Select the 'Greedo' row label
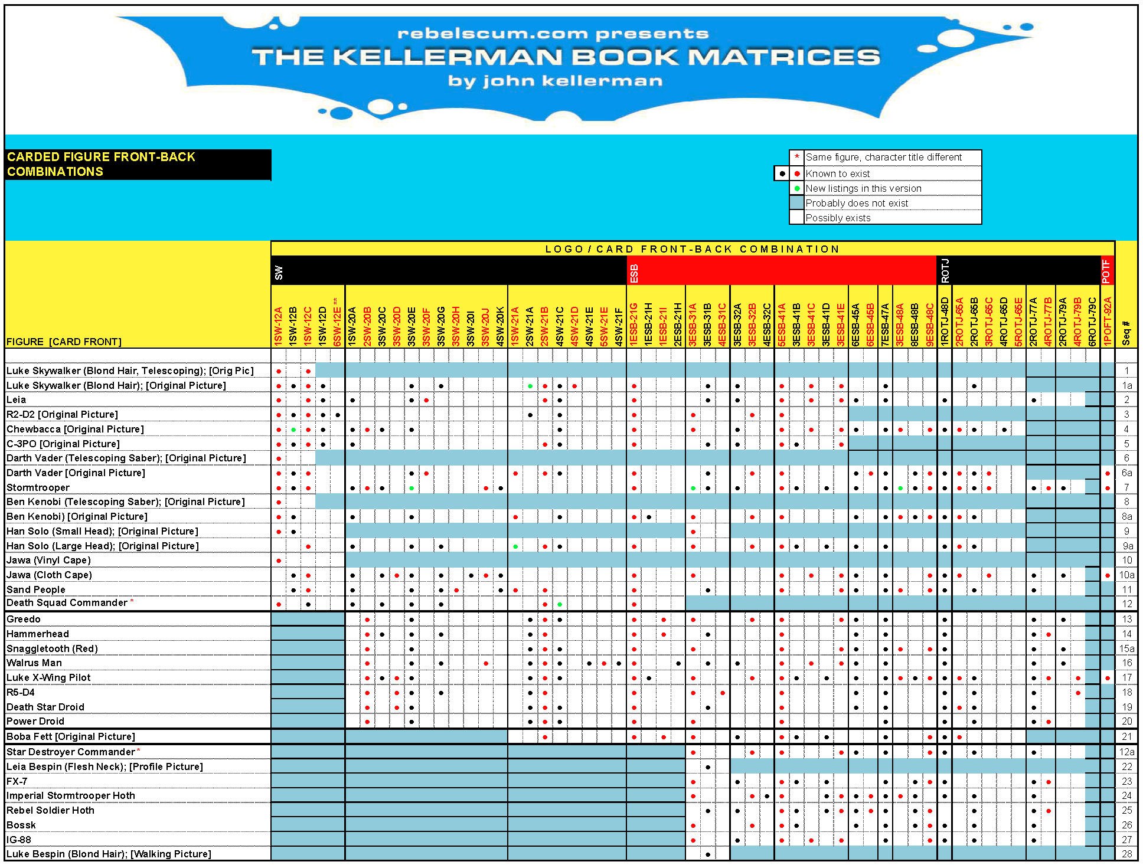1143x865 pixels. point(24,619)
